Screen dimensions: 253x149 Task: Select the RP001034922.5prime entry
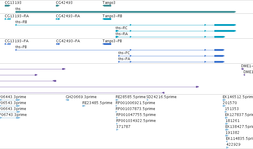point(136,121)
